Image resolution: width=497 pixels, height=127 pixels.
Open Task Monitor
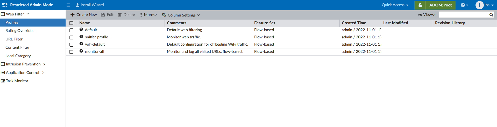(x=17, y=81)
